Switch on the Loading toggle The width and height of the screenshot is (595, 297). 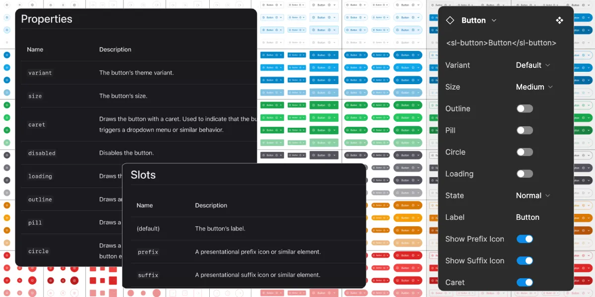pyautogui.click(x=525, y=174)
